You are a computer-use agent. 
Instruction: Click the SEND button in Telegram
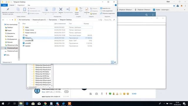tap(134, 94)
